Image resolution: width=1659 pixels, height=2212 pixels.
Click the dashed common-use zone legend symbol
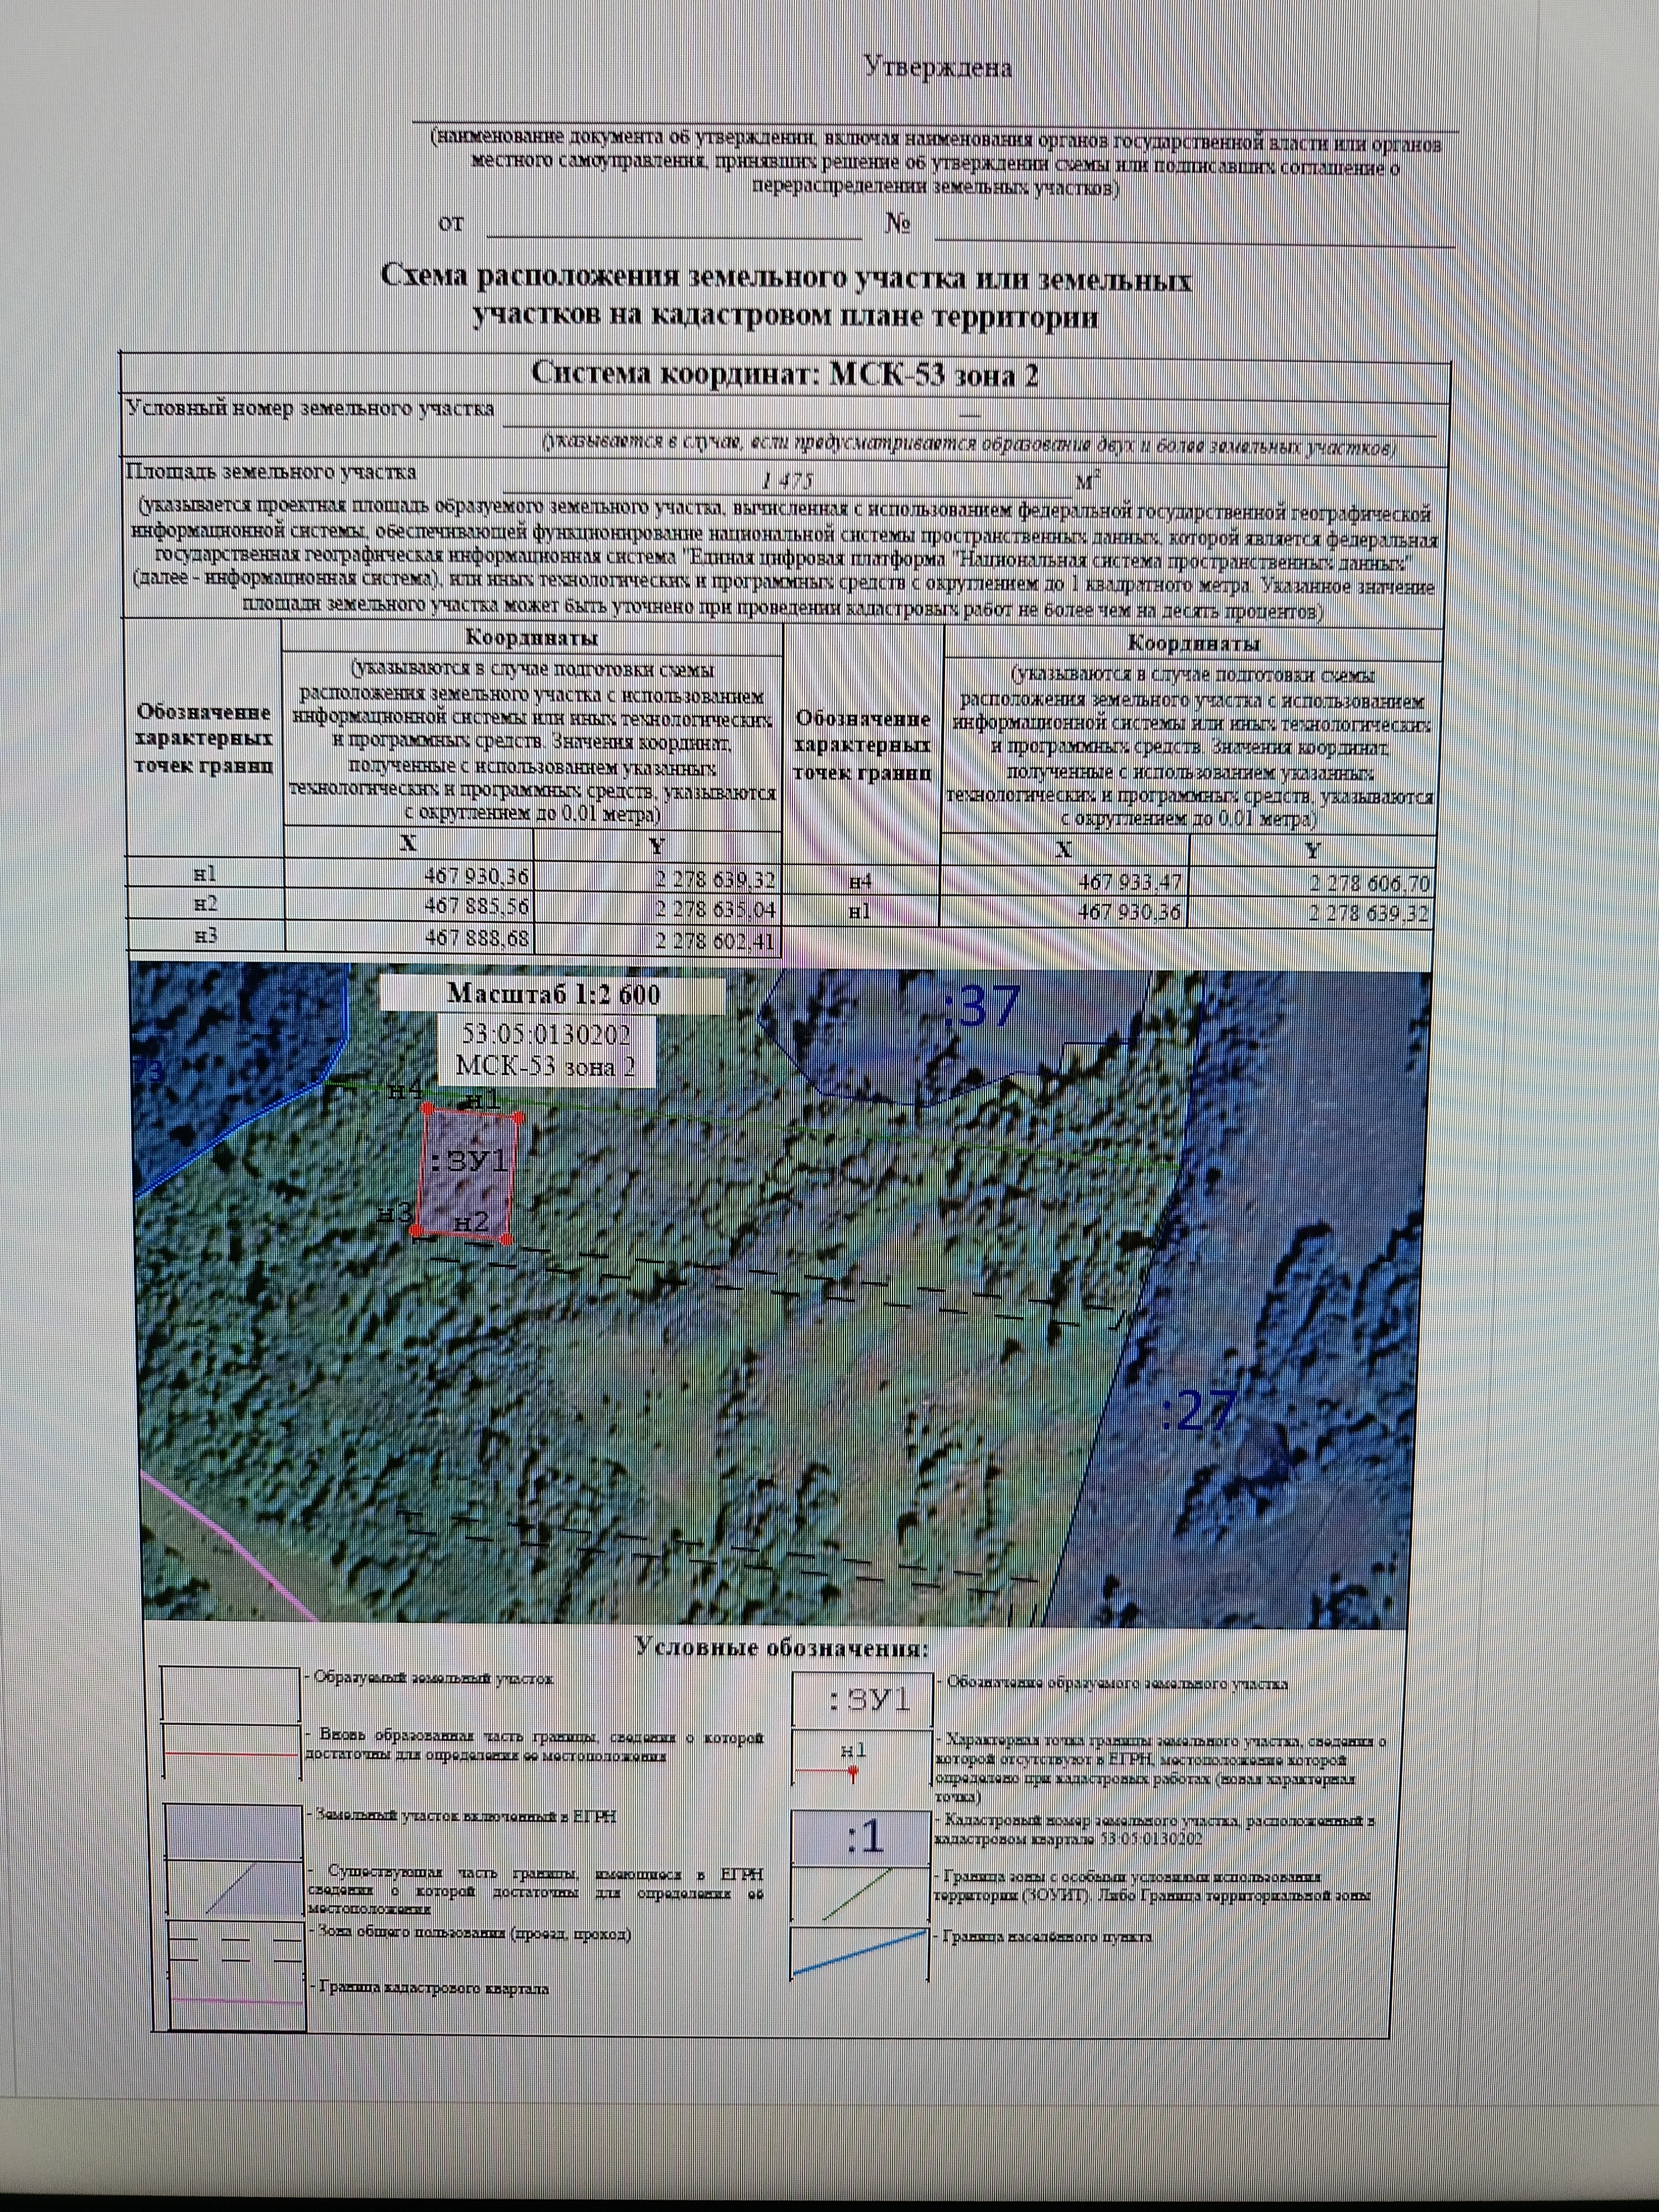234,1947
